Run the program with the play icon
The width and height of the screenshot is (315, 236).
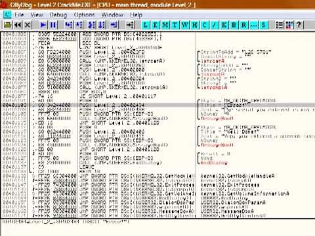click(x=43, y=25)
